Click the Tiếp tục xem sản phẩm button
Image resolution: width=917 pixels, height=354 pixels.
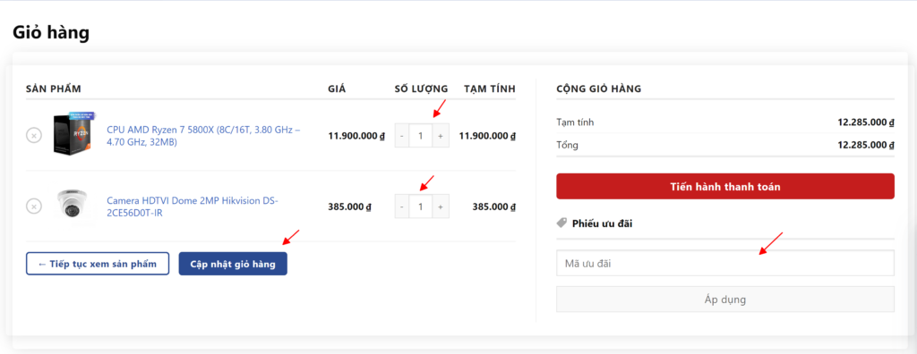pos(98,264)
